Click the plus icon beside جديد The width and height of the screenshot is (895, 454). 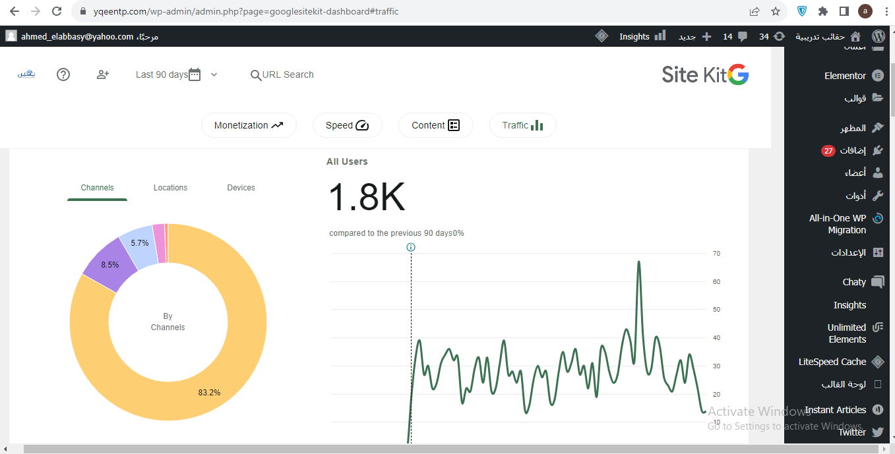(x=706, y=36)
